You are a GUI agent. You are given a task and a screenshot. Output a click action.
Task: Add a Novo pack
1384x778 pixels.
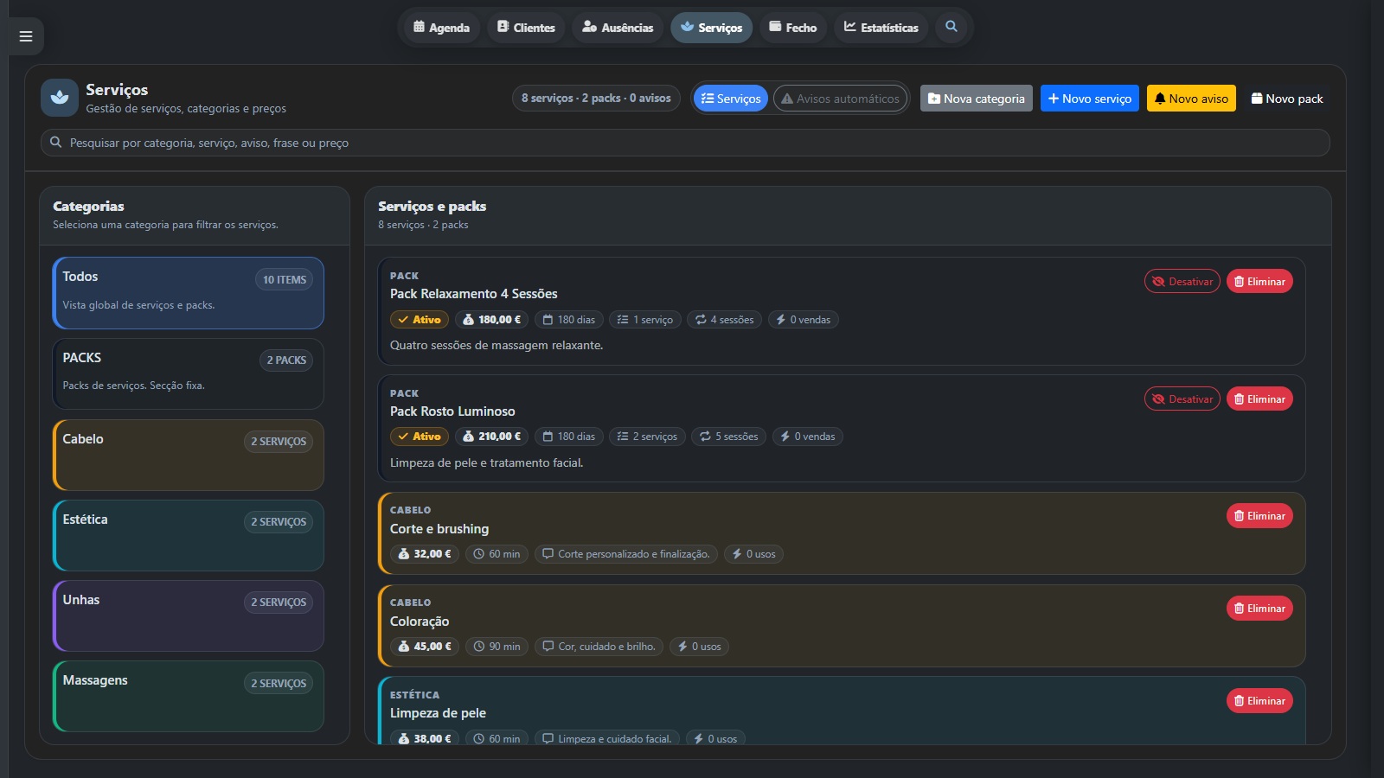[x=1287, y=99]
